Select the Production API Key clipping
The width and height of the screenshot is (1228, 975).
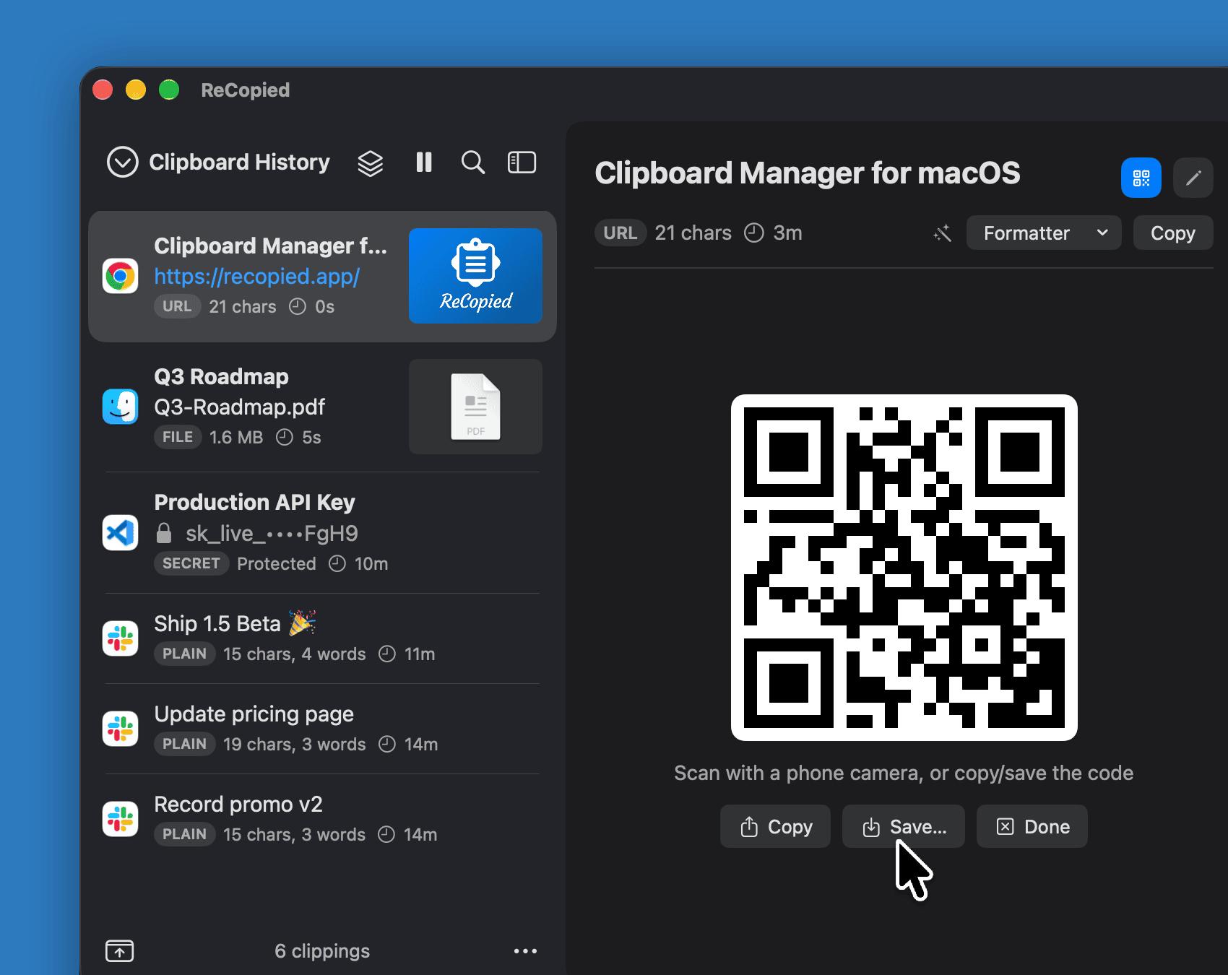(x=322, y=532)
